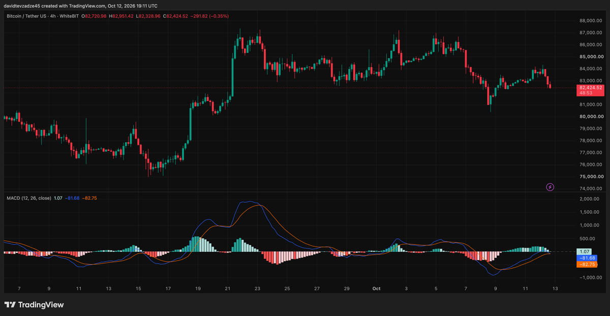Select the MACD (12, 26, close) indicator label
This screenshot has width=610, height=316.
point(29,198)
